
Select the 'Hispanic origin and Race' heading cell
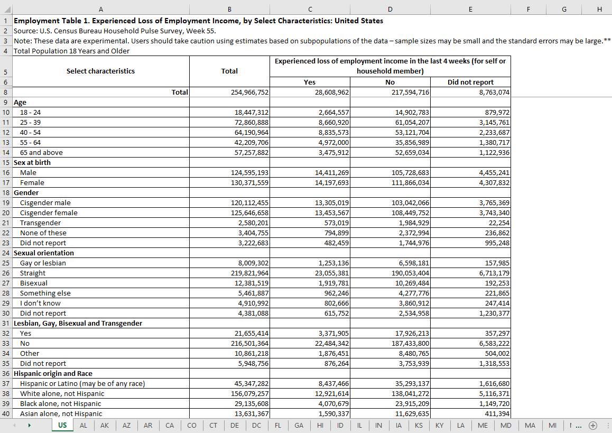(100, 373)
